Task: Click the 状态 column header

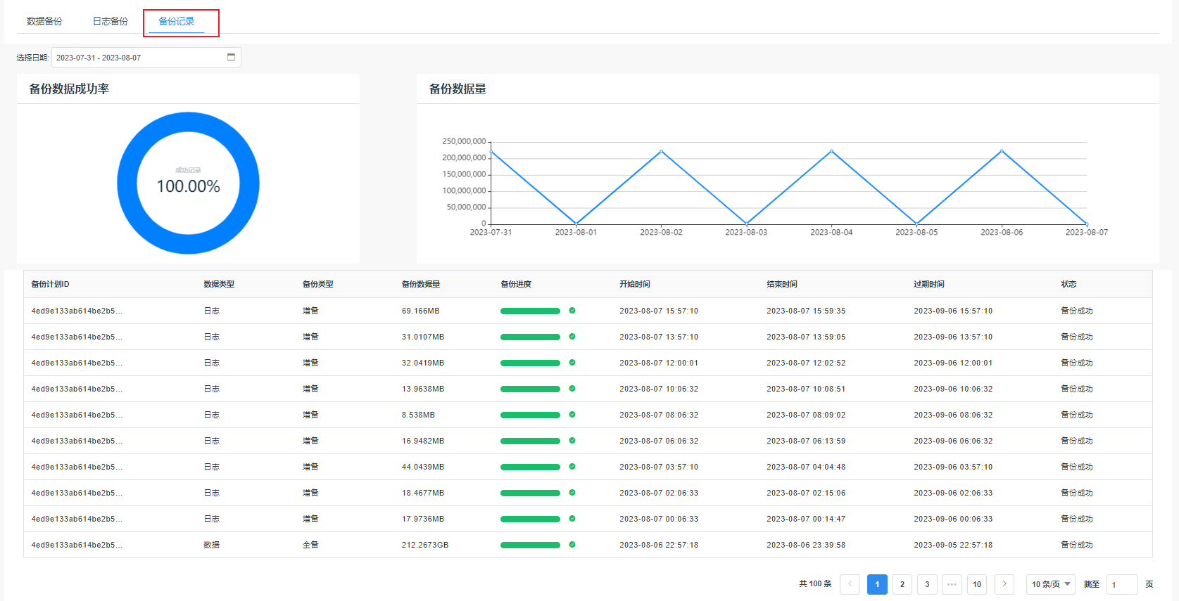Action: point(1069,284)
